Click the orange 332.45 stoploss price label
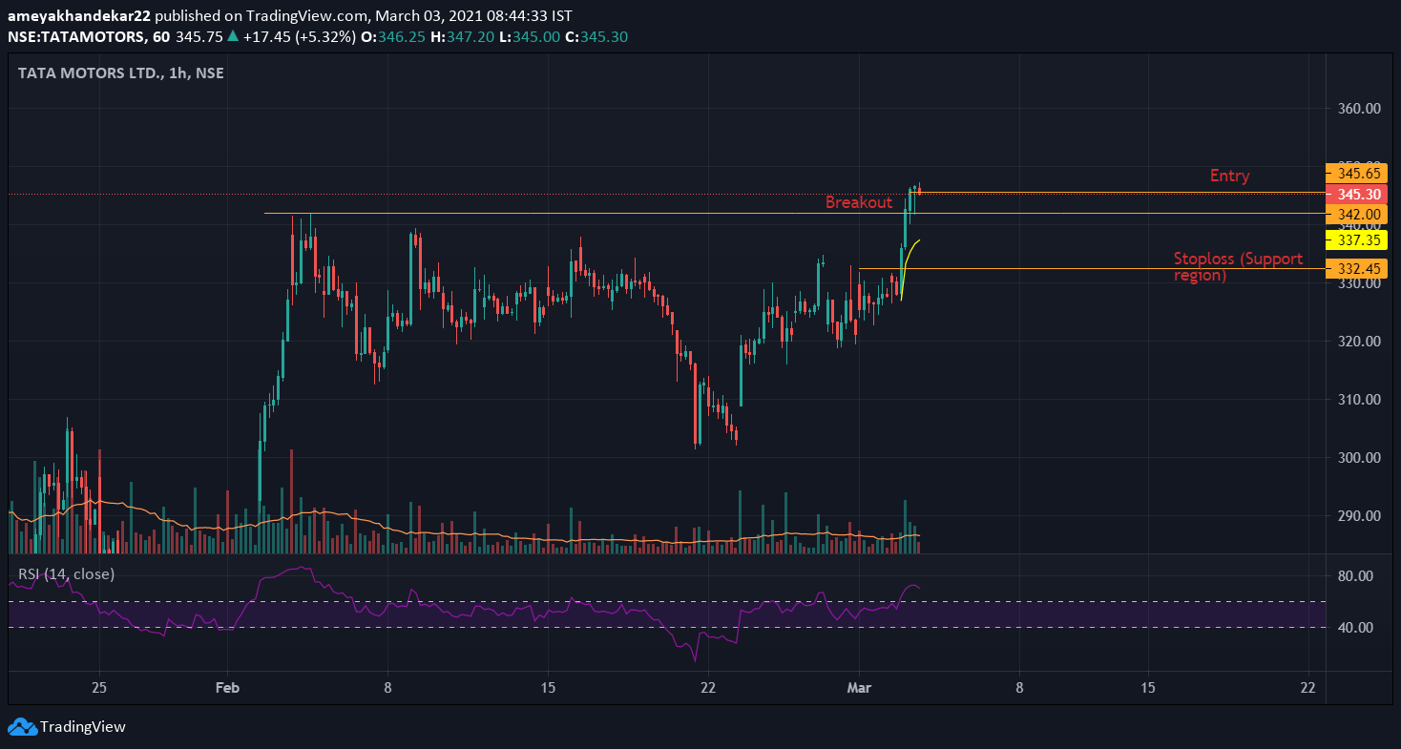This screenshot has width=1401, height=749. (1356, 269)
